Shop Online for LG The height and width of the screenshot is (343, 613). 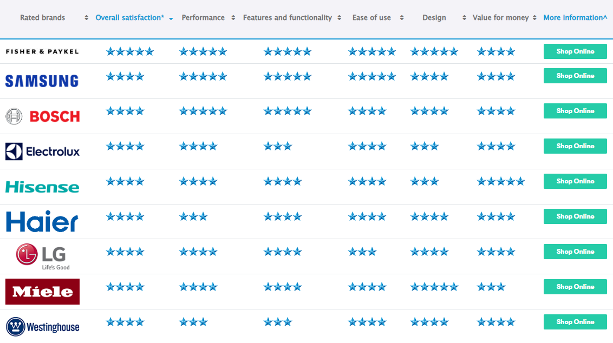575,252
